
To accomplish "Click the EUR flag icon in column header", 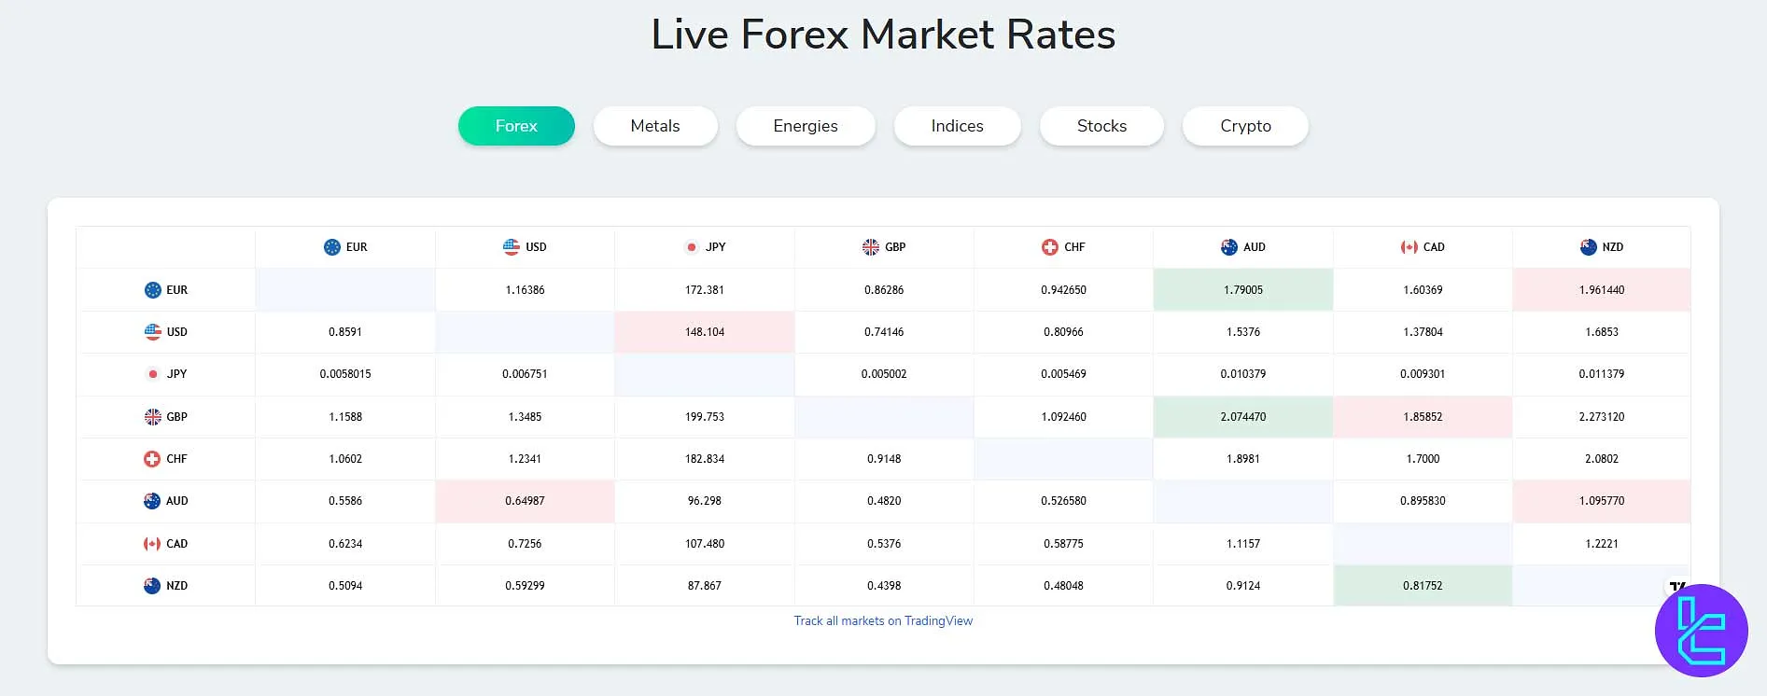I will click(x=332, y=247).
